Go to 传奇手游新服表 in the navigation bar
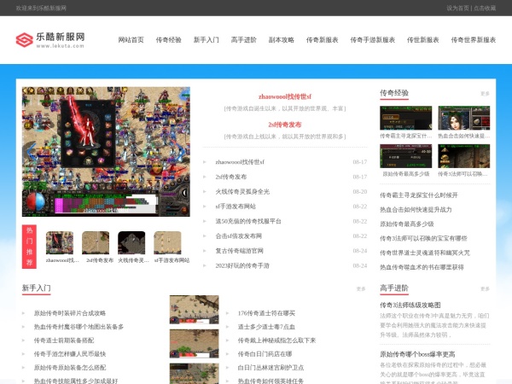Screen dimensions: 512x384 (x=373, y=40)
